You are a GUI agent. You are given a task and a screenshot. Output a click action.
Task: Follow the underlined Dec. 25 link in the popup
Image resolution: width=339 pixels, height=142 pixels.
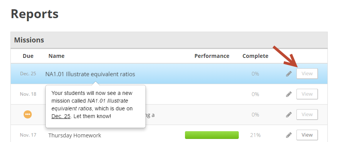point(61,117)
